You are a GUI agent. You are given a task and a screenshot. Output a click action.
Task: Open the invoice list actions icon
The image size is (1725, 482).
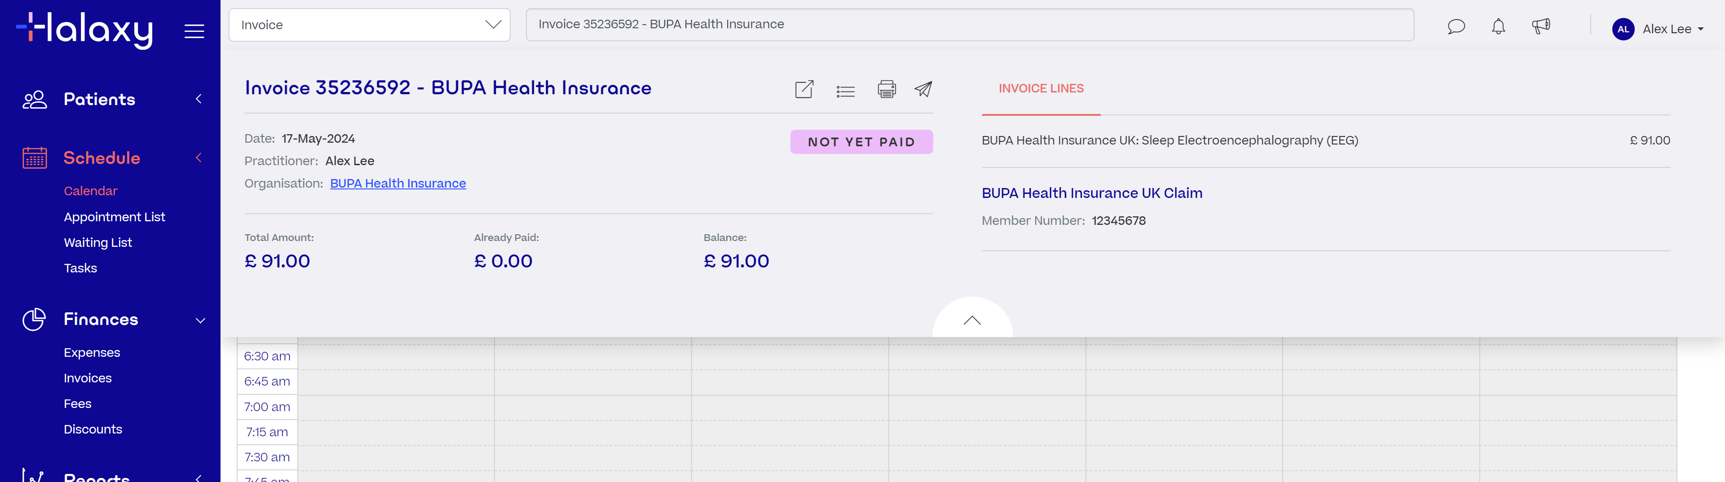(845, 91)
